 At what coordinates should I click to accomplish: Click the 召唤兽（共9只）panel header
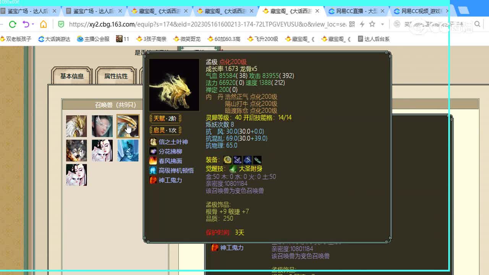click(x=115, y=105)
